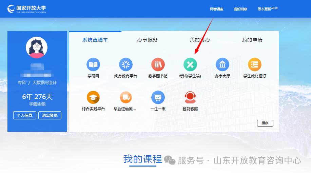Screen dimensions: 311x173
Task: Click the 学籍余额 label
Action: tap(37, 104)
